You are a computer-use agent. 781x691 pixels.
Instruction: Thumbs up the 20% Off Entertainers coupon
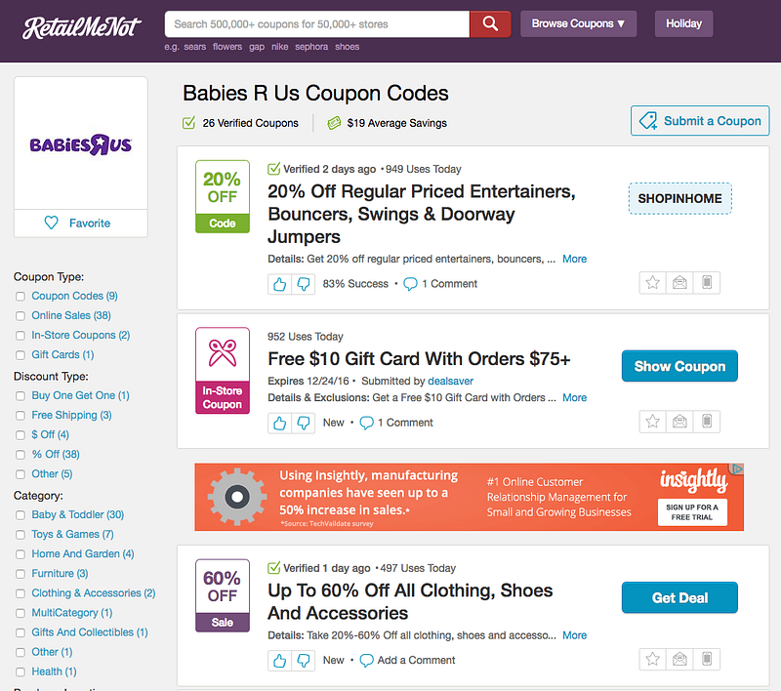(x=280, y=284)
